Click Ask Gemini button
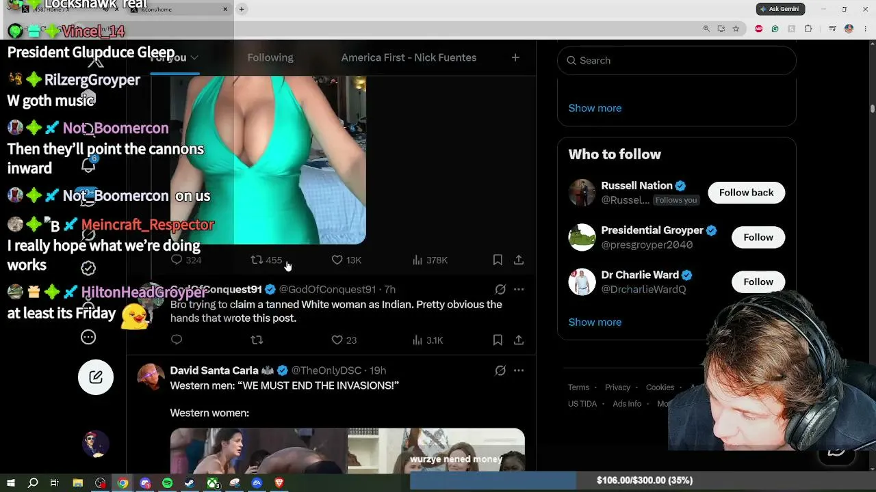 tap(781, 9)
